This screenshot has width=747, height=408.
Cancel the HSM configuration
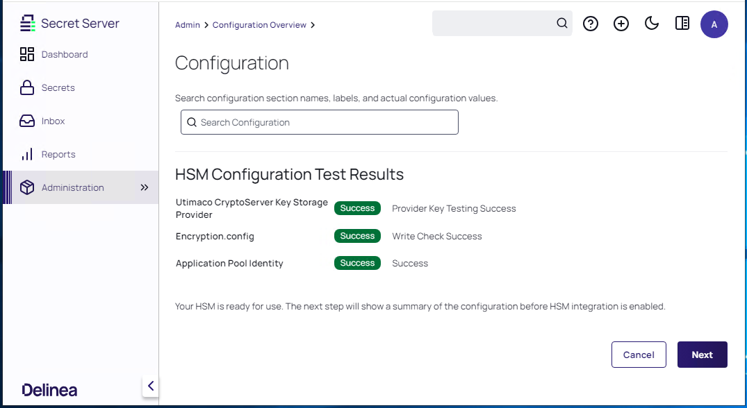(x=639, y=354)
